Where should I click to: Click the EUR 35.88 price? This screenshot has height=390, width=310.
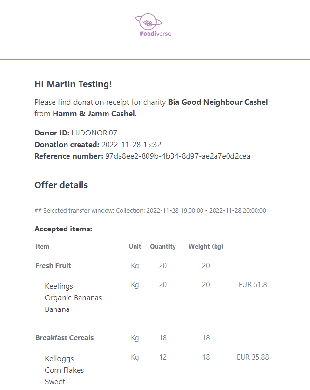[x=253, y=357]
